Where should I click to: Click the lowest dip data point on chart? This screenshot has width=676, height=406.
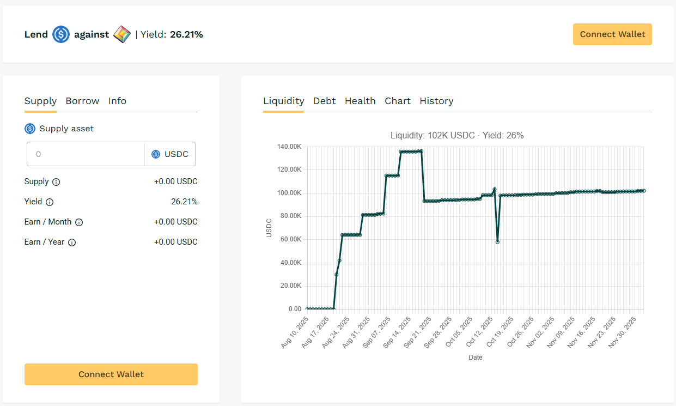(497, 241)
